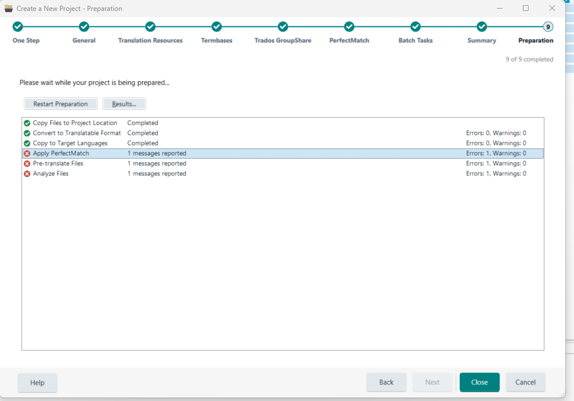Image resolution: width=574 pixels, height=401 pixels.
Task: Click the Trados icon in the title bar
Action: pos(8,8)
